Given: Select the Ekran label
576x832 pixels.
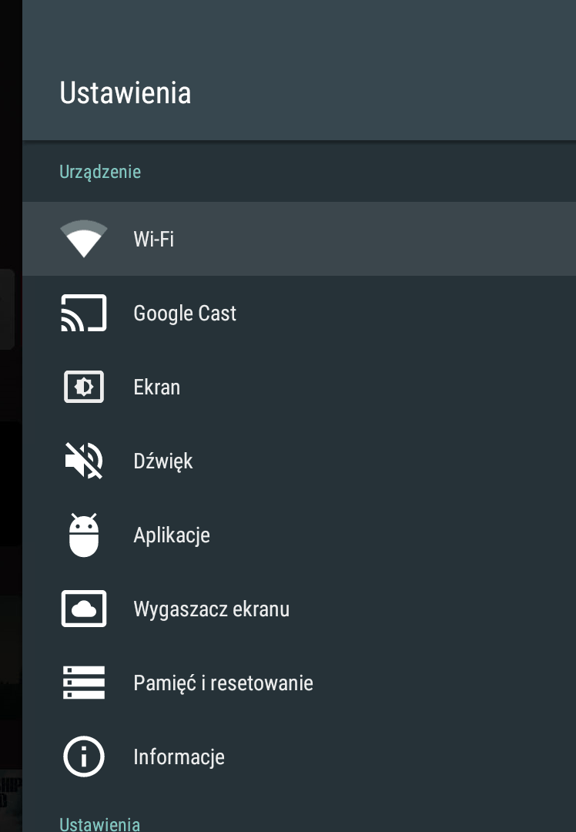Looking at the screenshot, I should pos(157,387).
